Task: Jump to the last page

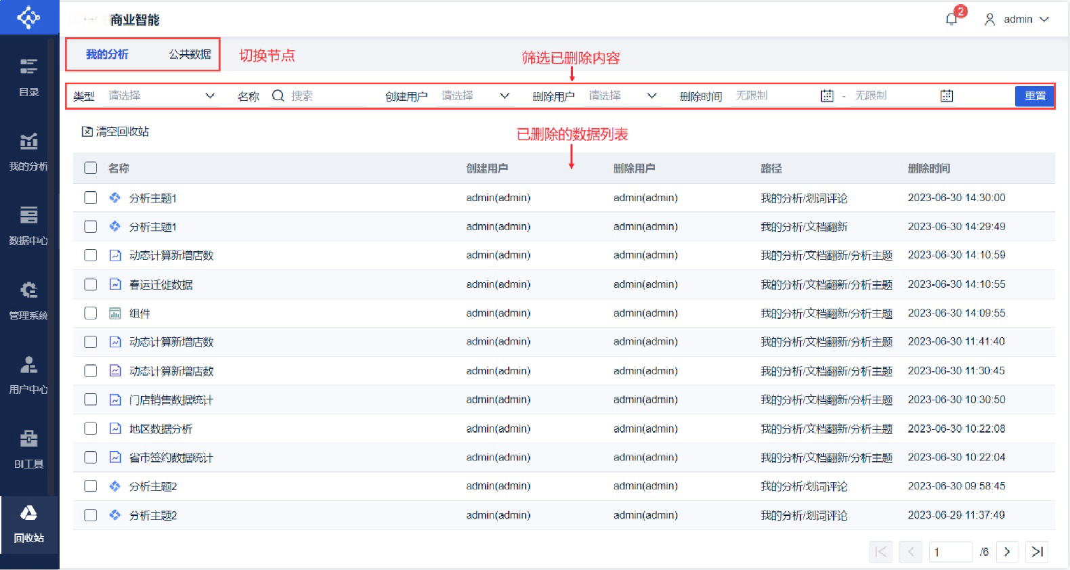Action: (x=1037, y=552)
